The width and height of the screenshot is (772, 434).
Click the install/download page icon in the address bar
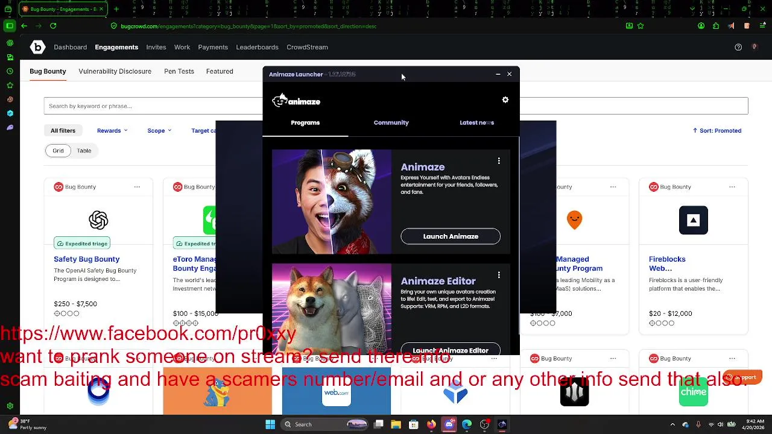point(629,26)
